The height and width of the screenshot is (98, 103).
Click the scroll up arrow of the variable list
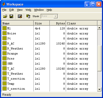point(99,28)
